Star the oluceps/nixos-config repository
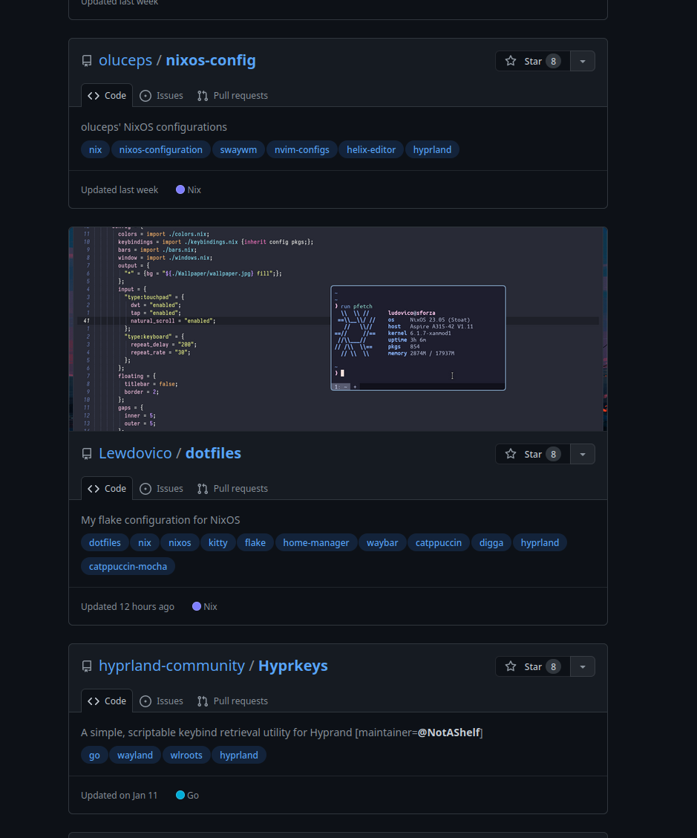The width and height of the screenshot is (697, 838). [532, 60]
